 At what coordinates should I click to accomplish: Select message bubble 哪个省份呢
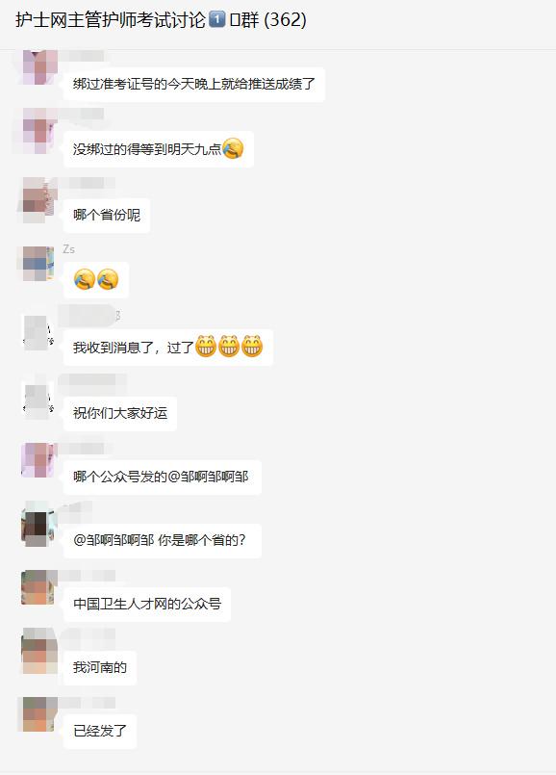(x=107, y=215)
